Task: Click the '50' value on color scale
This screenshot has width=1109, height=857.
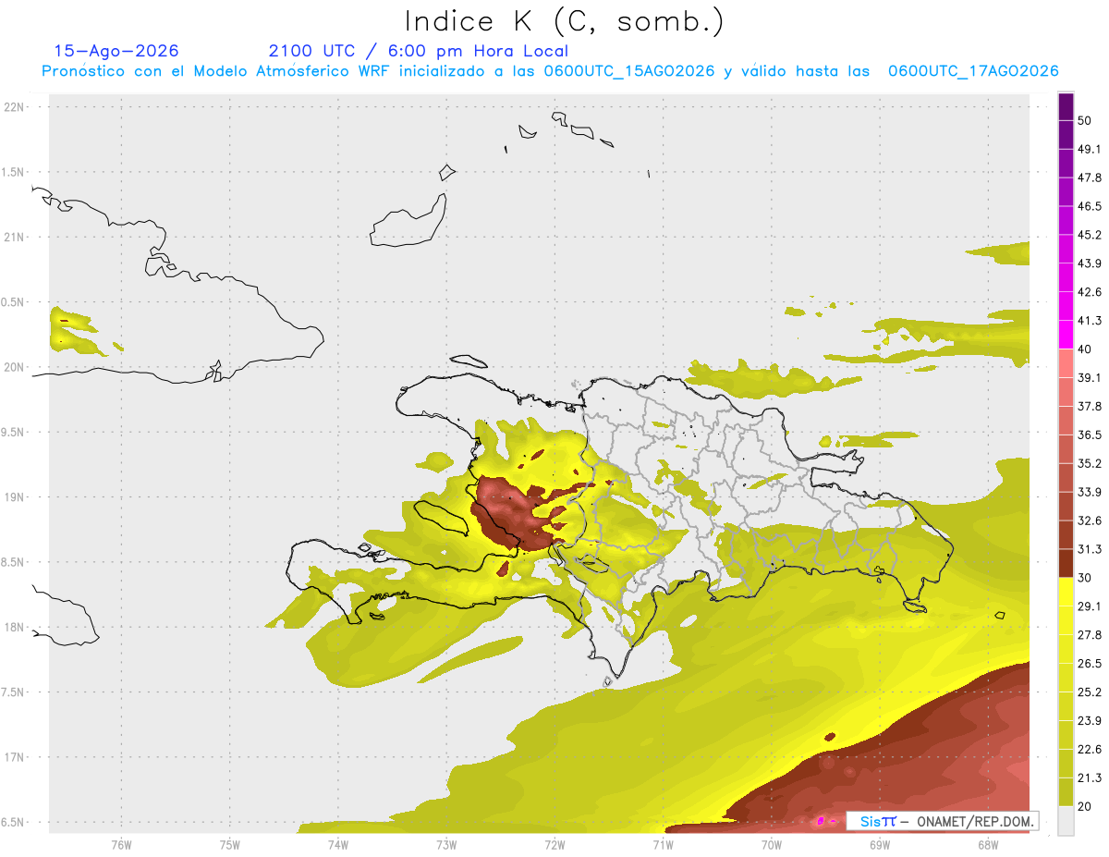Action: tap(1085, 120)
